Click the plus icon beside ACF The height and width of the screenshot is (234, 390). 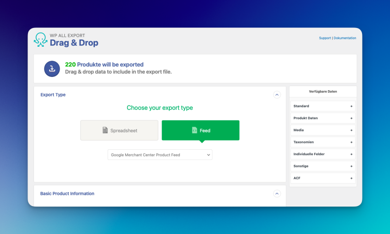pyautogui.click(x=351, y=178)
